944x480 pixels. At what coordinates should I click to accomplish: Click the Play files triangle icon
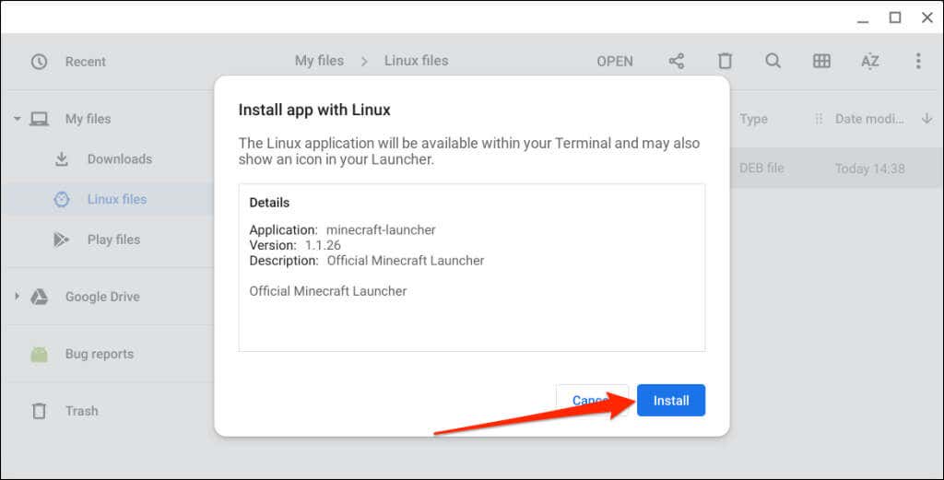coord(61,240)
